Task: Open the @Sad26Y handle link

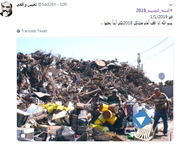Action: [x=47, y=4]
